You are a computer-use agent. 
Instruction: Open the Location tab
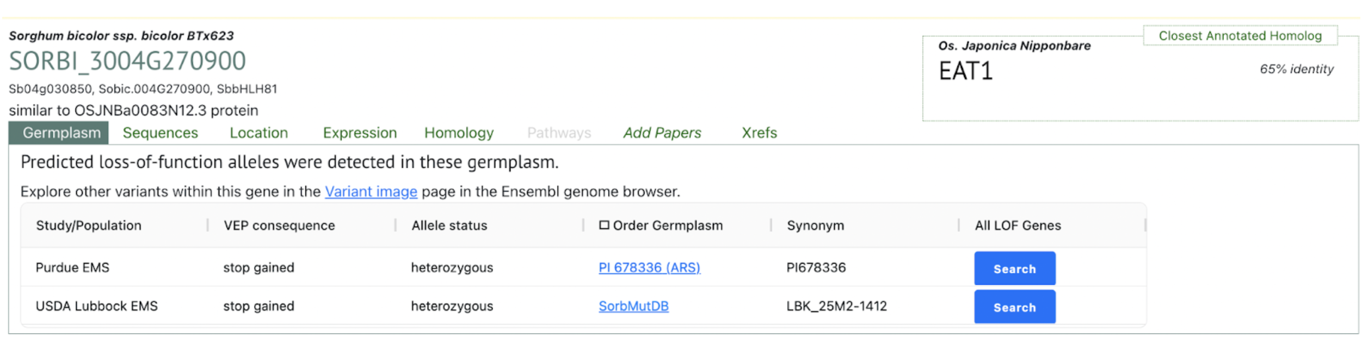[259, 133]
